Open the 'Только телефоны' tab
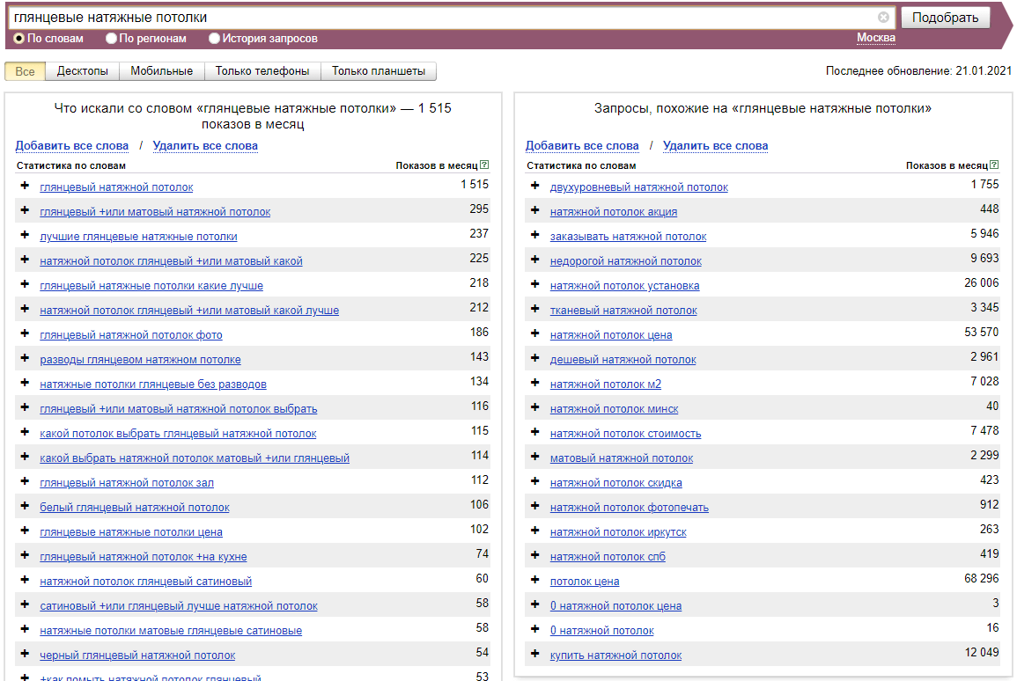 262,71
